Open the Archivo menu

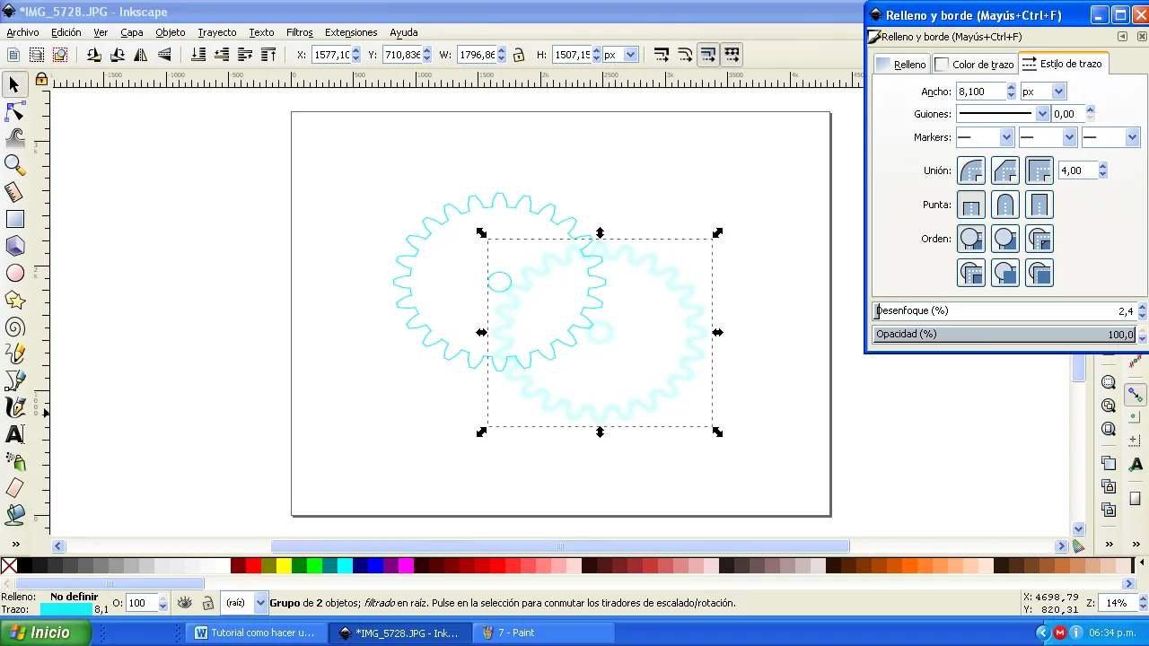(x=22, y=32)
